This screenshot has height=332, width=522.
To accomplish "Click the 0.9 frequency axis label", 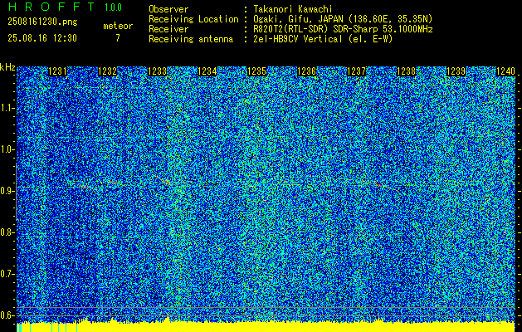I will tap(7, 191).
